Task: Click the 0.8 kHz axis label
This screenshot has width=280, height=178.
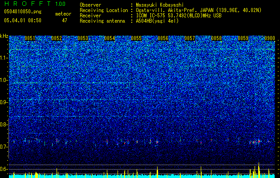Action: point(4,125)
